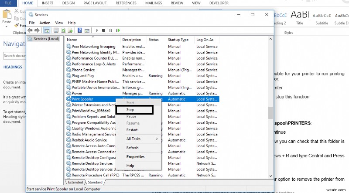Toggle Show/Hide Console Tree toolbar icon
Image resolution: width=349 pixels, height=193 pixels.
tap(47, 30)
